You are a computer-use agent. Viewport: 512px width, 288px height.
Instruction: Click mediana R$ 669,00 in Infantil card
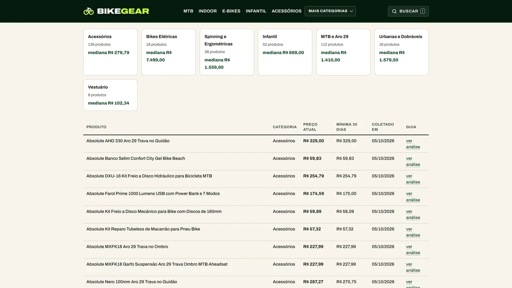[x=283, y=53]
